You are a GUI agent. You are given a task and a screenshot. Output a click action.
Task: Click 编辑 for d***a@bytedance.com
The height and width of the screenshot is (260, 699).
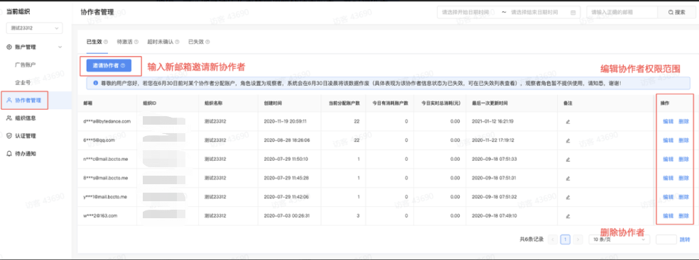click(x=668, y=121)
